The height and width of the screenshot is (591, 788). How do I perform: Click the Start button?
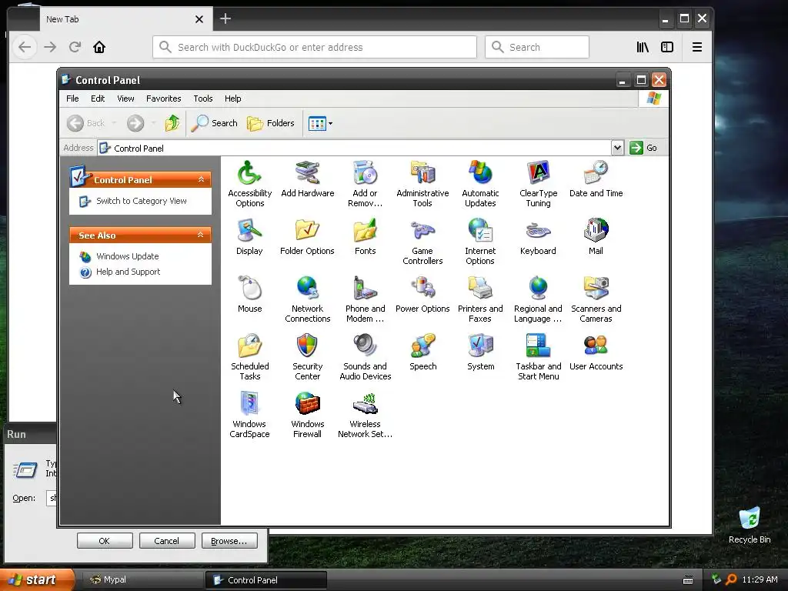(37, 580)
